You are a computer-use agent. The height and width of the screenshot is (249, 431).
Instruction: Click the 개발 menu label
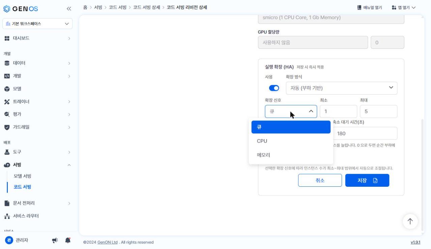point(17,76)
